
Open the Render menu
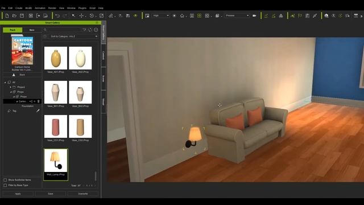(x=52, y=8)
